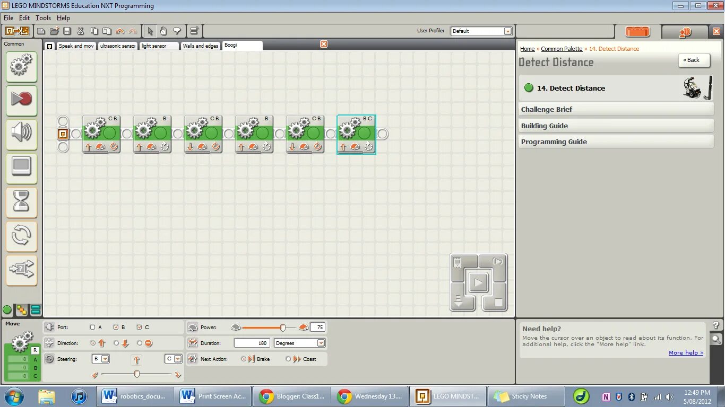Choose Coast as the Next Action
The width and height of the screenshot is (725, 407).
(288, 359)
